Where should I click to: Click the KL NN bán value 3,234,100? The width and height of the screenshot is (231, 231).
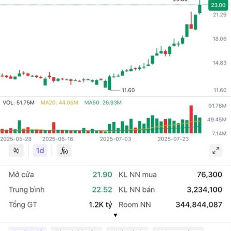pyautogui.click(x=204, y=189)
